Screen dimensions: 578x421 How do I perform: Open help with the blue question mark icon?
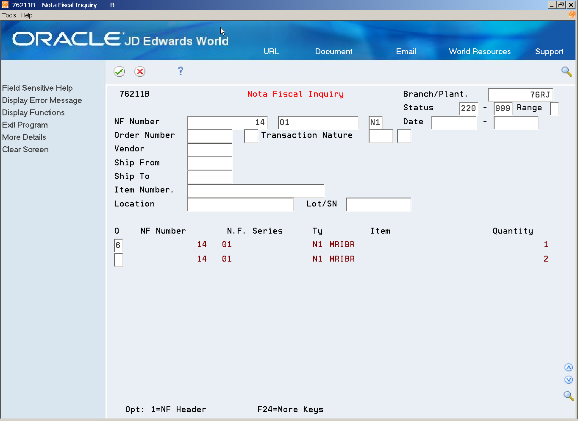[181, 71]
